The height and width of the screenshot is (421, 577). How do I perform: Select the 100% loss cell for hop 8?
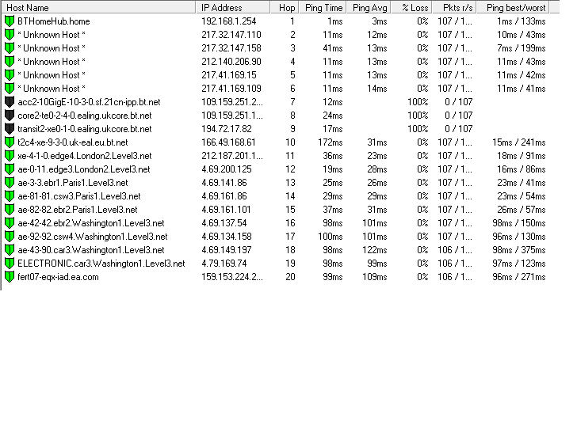[x=418, y=116]
